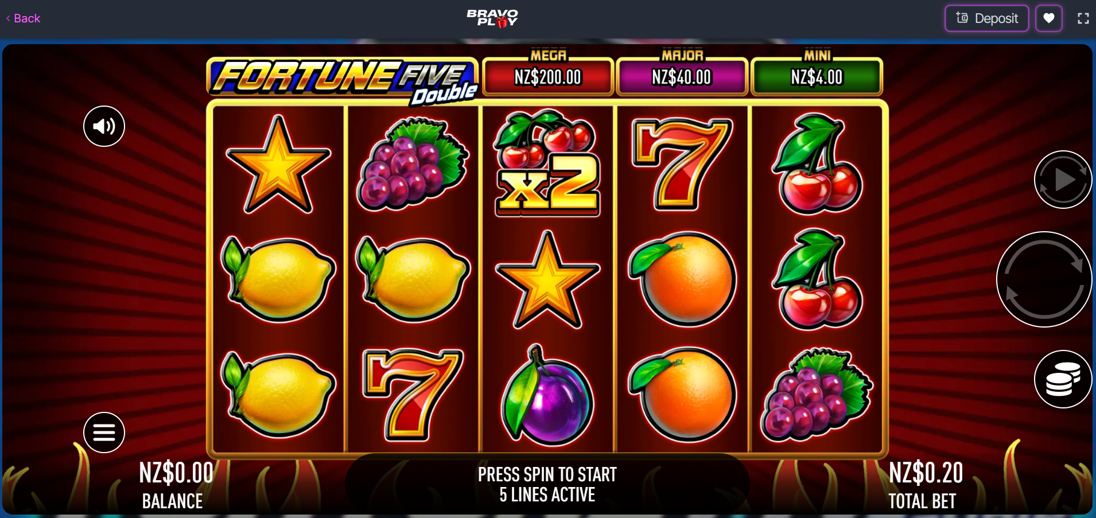This screenshot has width=1096, height=518.
Task: Click the red 7 on the fourth reel
Action: pos(682,164)
